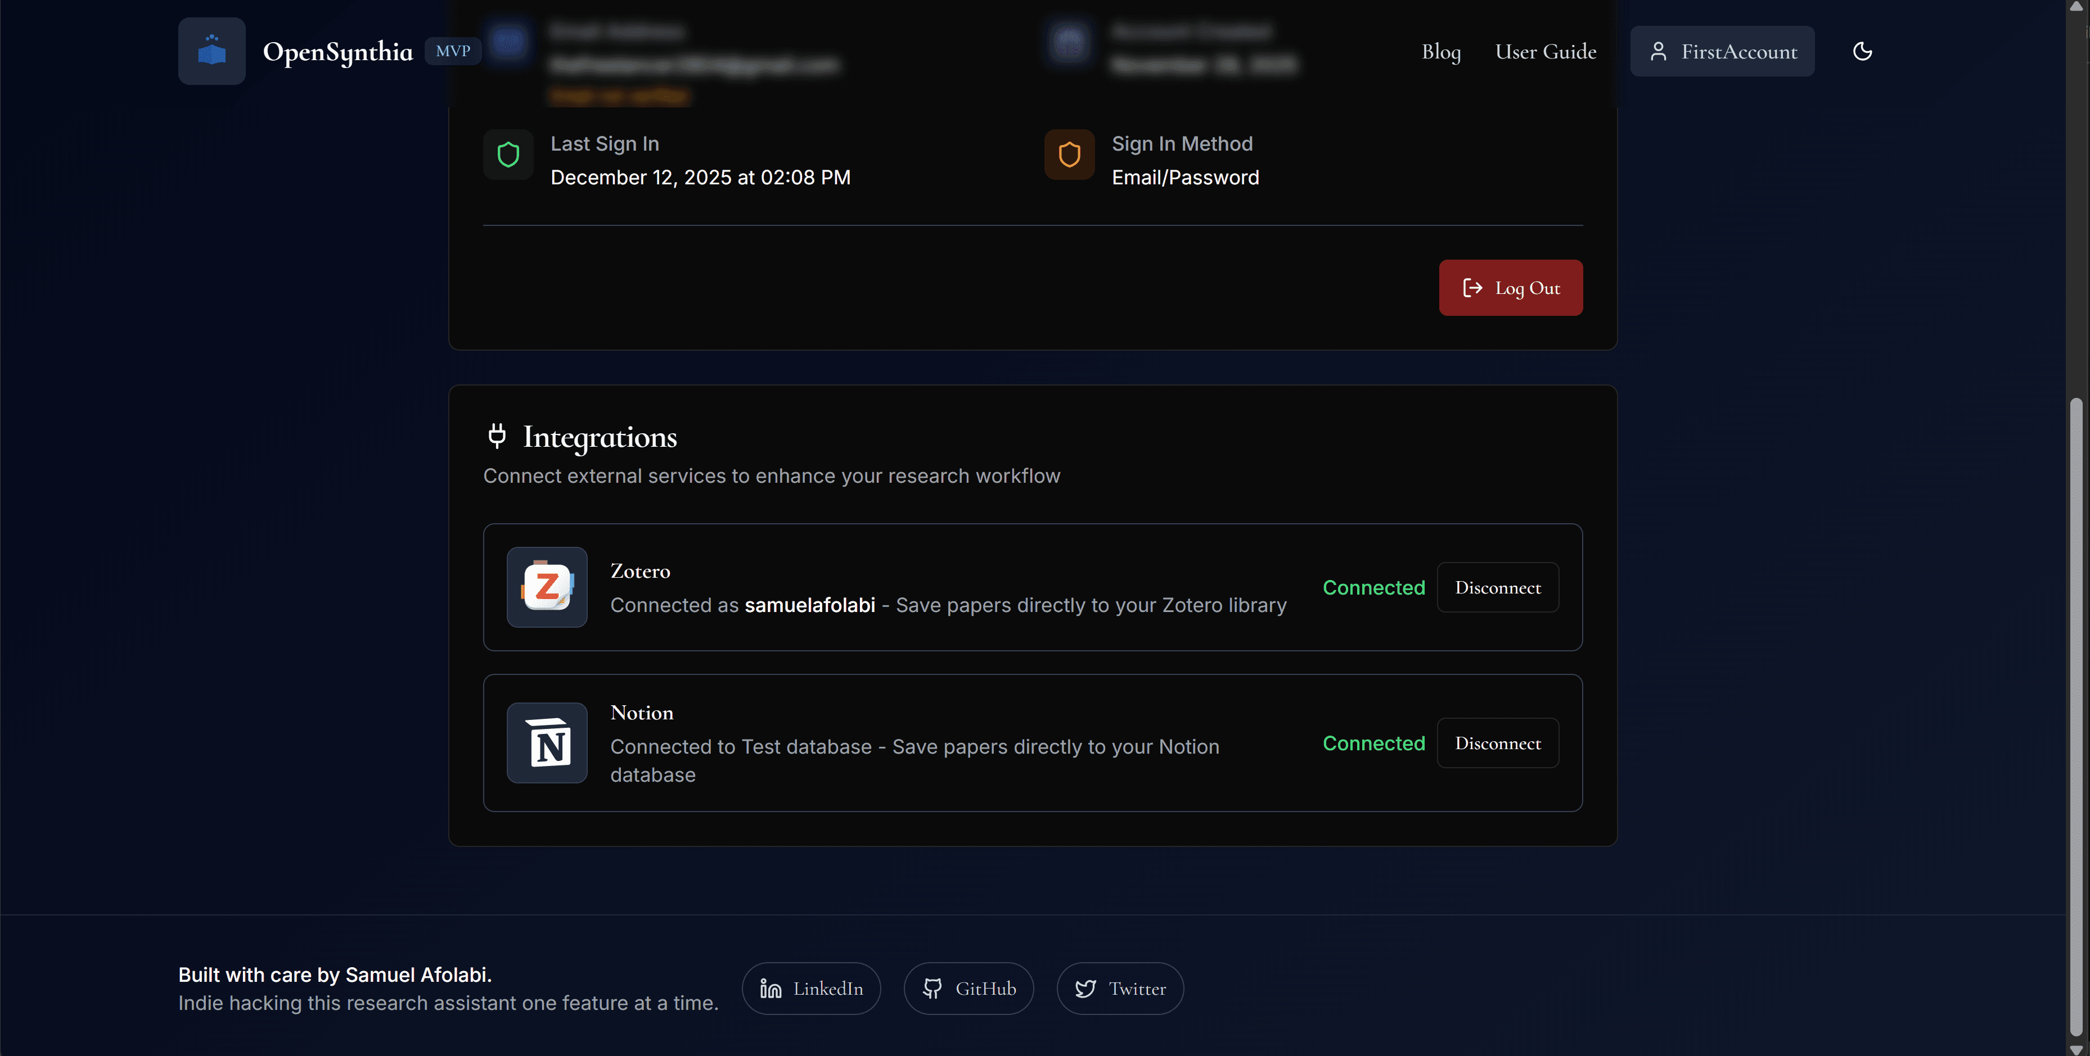2090x1056 pixels.
Task: Click the MVP badge next to OpenSynthia
Action: click(x=452, y=50)
